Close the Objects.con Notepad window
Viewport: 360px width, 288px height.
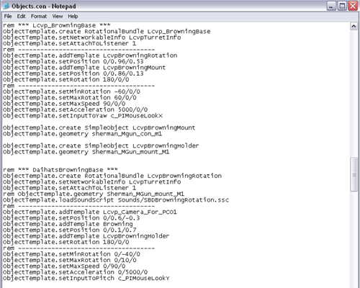click(353, 6)
